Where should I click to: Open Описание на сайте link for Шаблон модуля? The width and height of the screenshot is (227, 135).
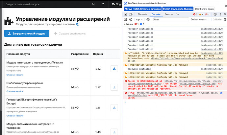click(15, 91)
